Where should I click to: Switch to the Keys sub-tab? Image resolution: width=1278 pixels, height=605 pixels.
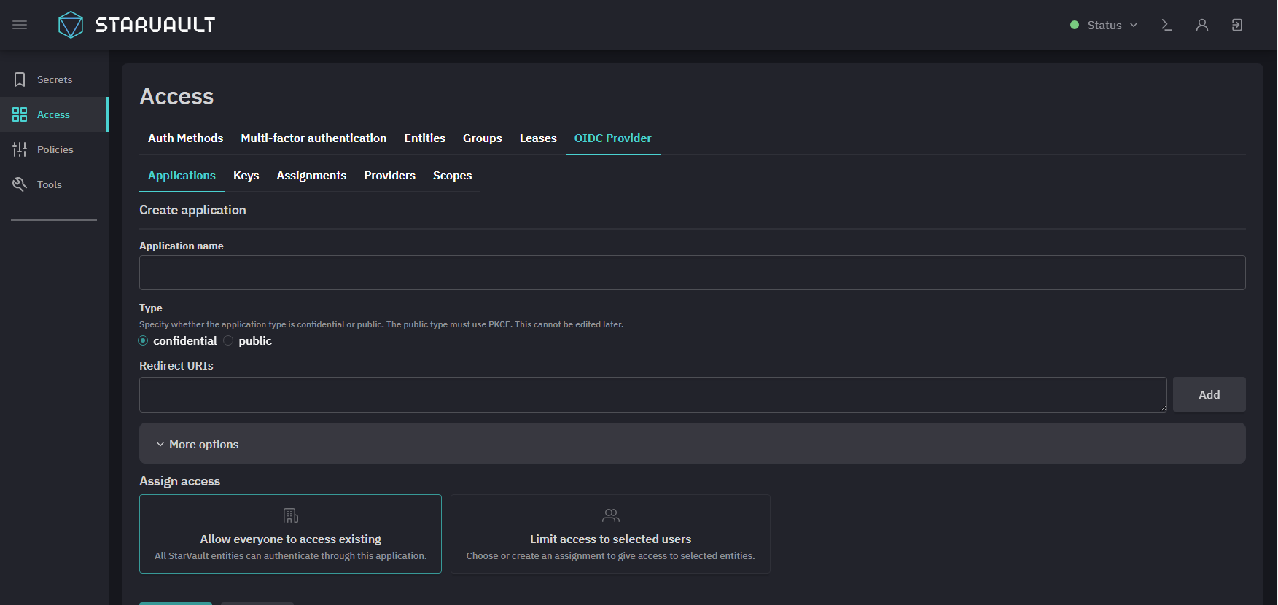[x=246, y=176]
